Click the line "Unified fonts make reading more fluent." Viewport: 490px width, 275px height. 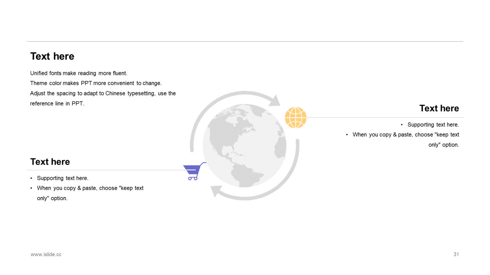click(x=78, y=73)
